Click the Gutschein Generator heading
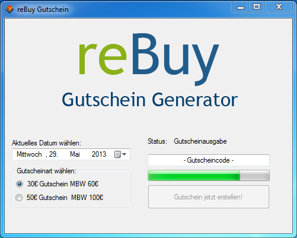This screenshot has width=297, height=238. 149,100
